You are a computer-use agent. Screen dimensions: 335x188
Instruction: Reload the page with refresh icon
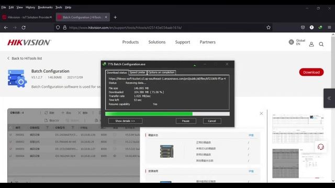pos(24,28)
